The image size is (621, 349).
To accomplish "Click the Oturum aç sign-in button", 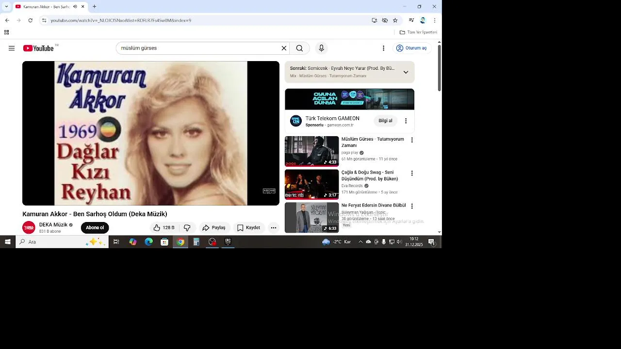I will [411, 48].
